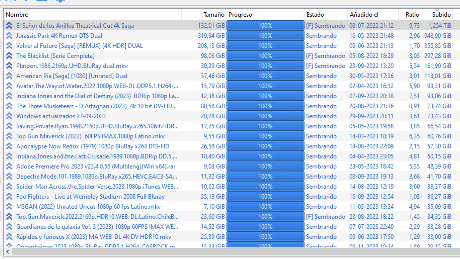Click the uploaded value 57,30 GiB
This screenshot has height=259, width=460.
pos(439,146)
